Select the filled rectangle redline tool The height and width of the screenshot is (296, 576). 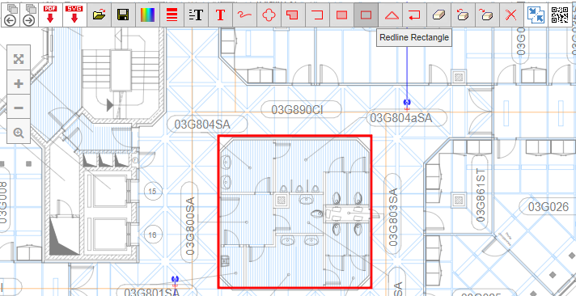[341, 15]
